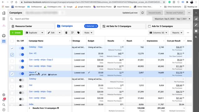Focus the Search and filter field
This screenshot has width=199, height=112.
tap(81, 19)
